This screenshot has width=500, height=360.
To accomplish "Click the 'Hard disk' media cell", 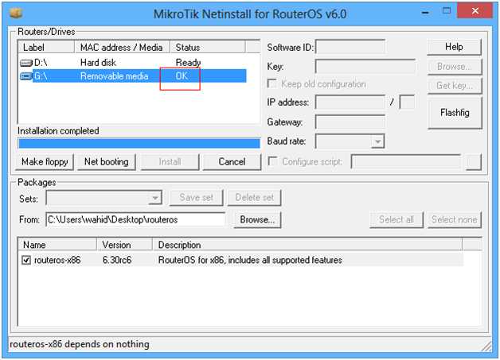I will tap(98, 63).
